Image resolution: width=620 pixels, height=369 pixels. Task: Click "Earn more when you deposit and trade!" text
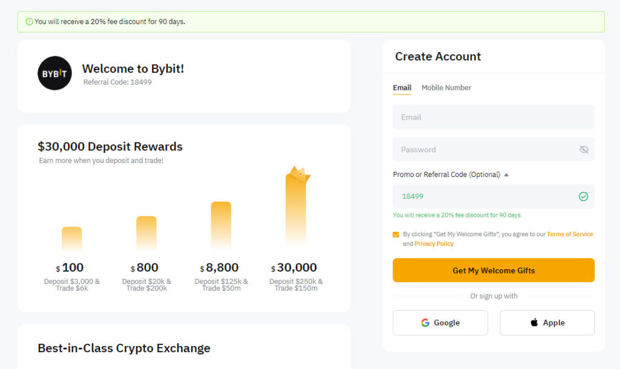click(101, 161)
